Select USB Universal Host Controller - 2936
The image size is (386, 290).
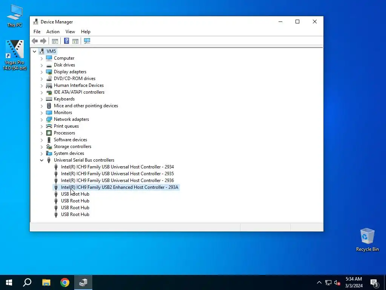(x=118, y=180)
